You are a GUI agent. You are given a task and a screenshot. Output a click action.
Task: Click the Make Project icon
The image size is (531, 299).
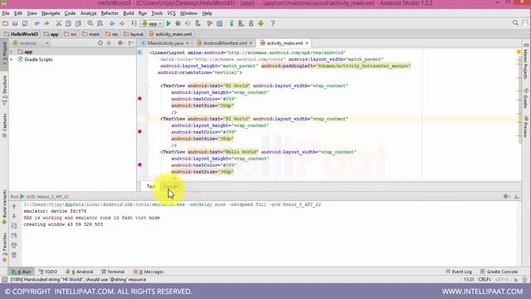coord(134,23)
